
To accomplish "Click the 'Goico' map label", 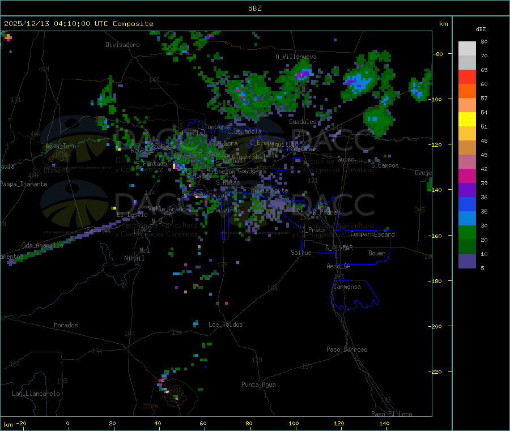I will [346, 159].
